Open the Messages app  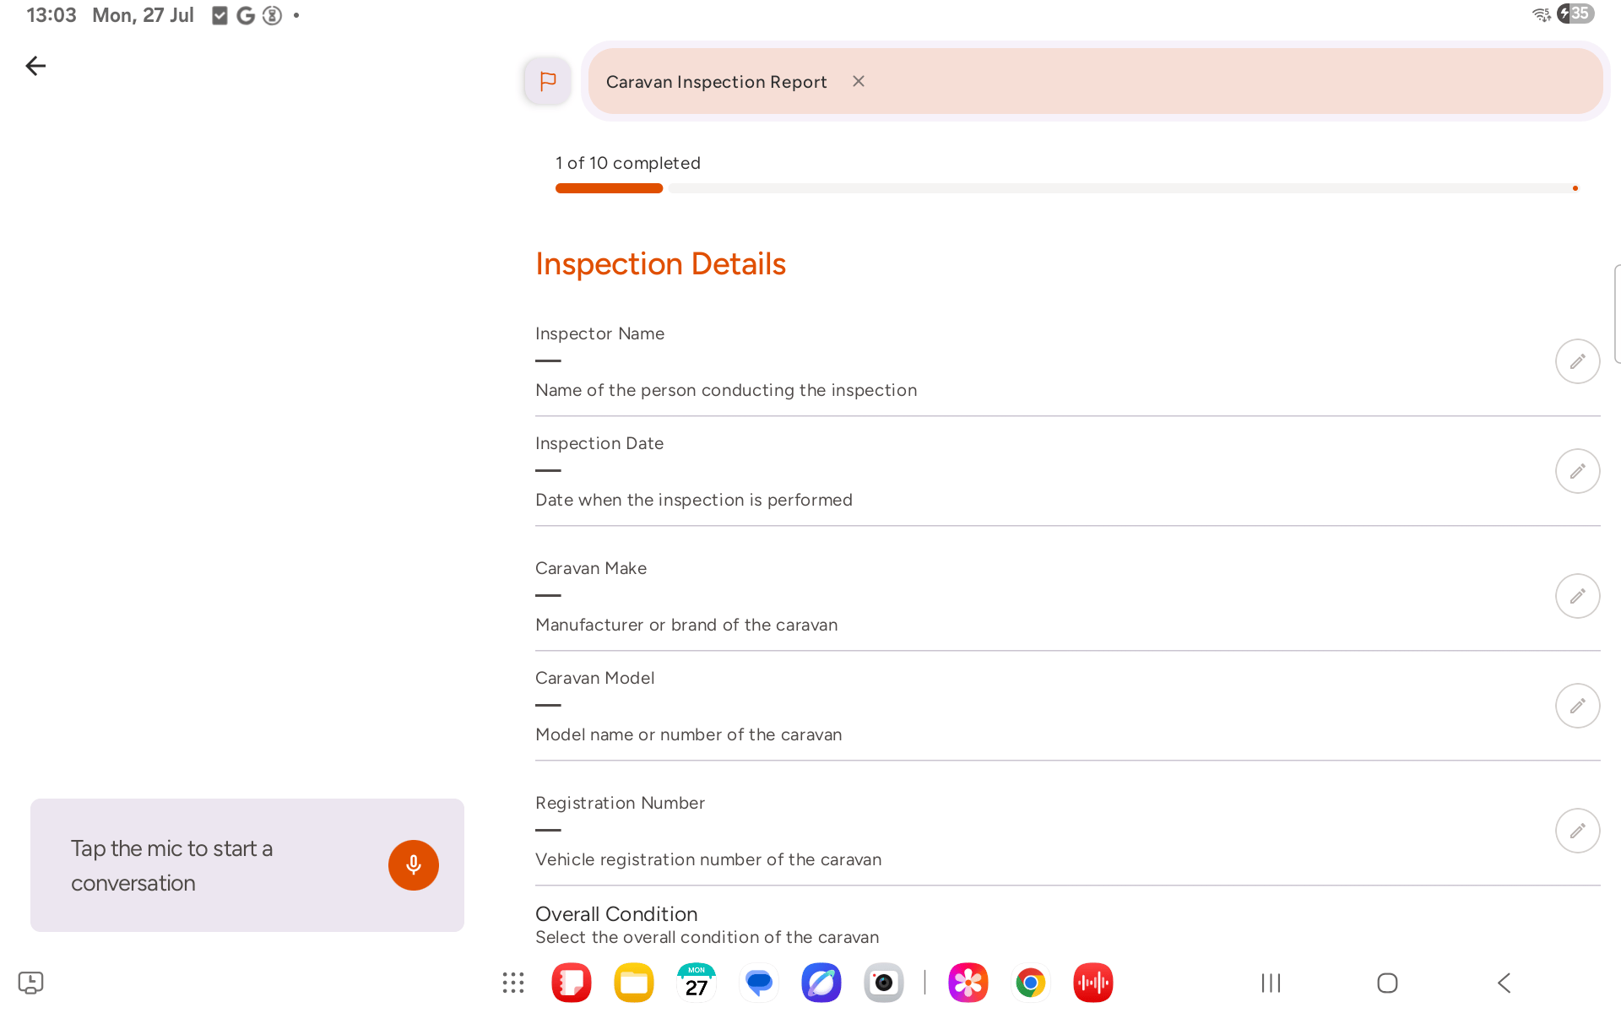[759, 983]
